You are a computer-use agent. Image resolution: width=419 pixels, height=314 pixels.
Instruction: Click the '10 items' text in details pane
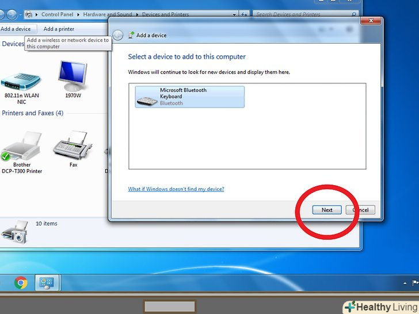47,224
